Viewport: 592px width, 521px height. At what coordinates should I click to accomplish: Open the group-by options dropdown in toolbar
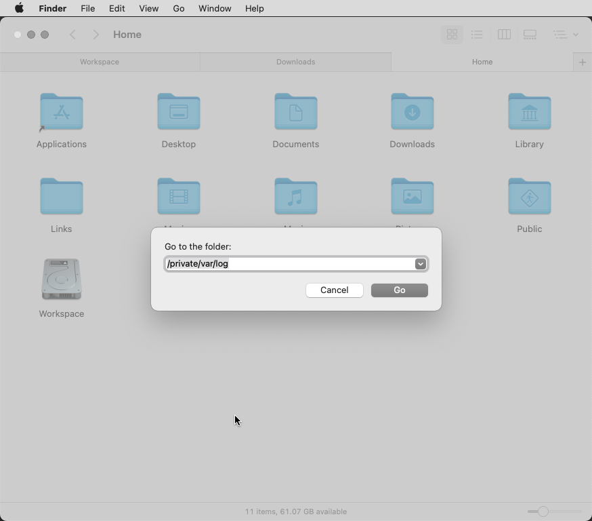coord(566,35)
